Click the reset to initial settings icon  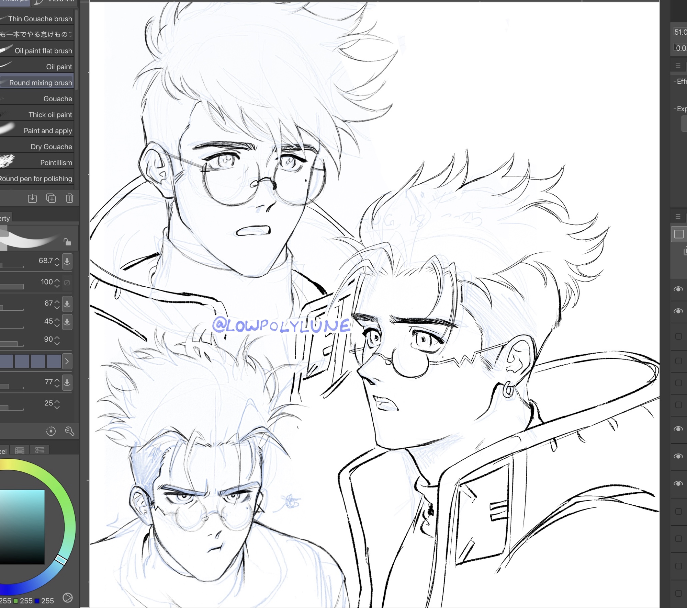(51, 431)
